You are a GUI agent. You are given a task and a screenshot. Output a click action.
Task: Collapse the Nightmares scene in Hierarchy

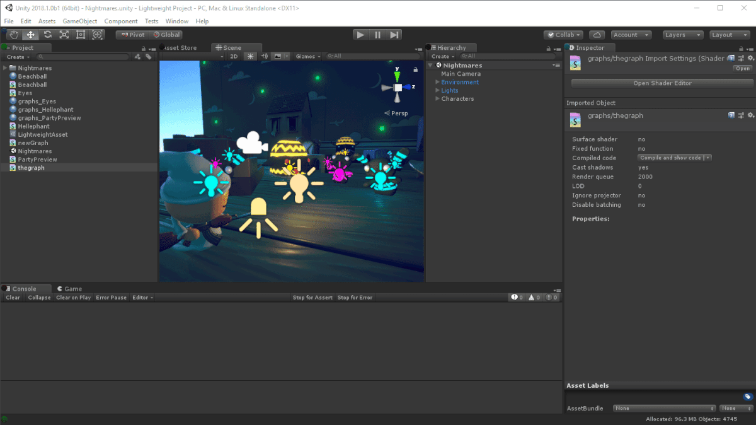(x=430, y=66)
